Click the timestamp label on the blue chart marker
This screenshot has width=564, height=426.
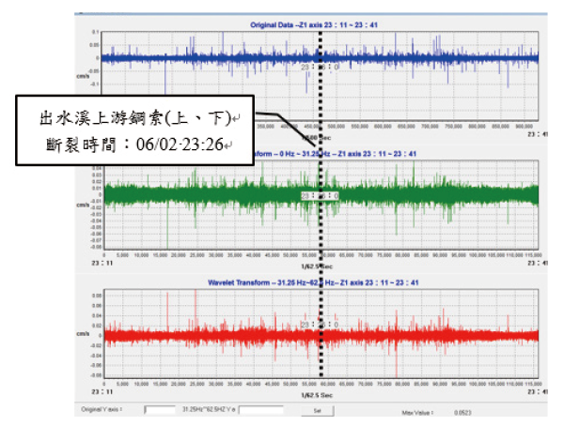pos(313,68)
